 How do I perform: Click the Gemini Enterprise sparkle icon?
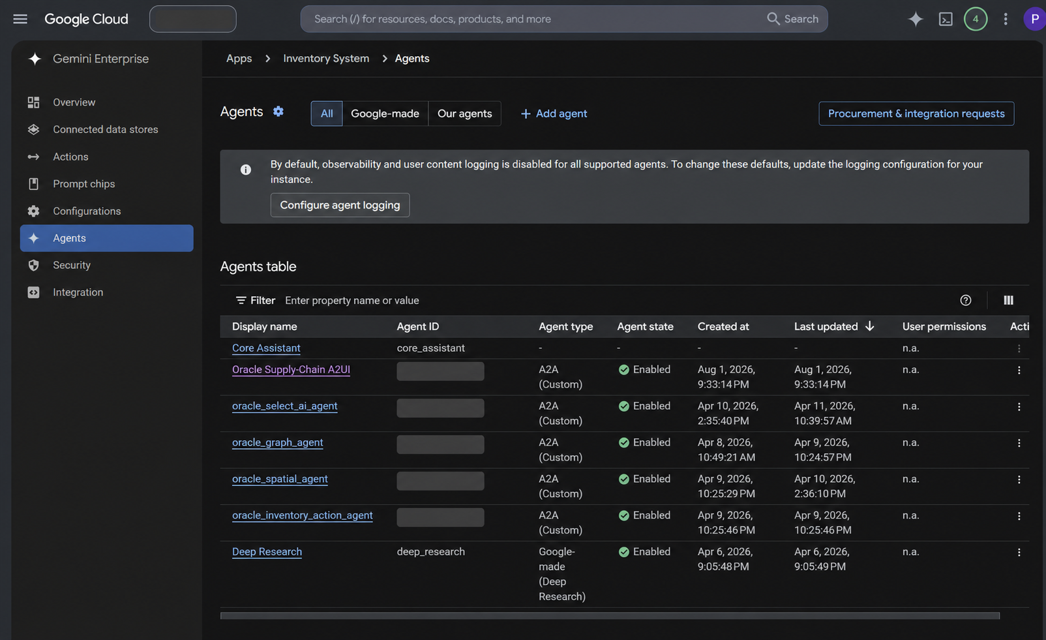click(x=35, y=59)
